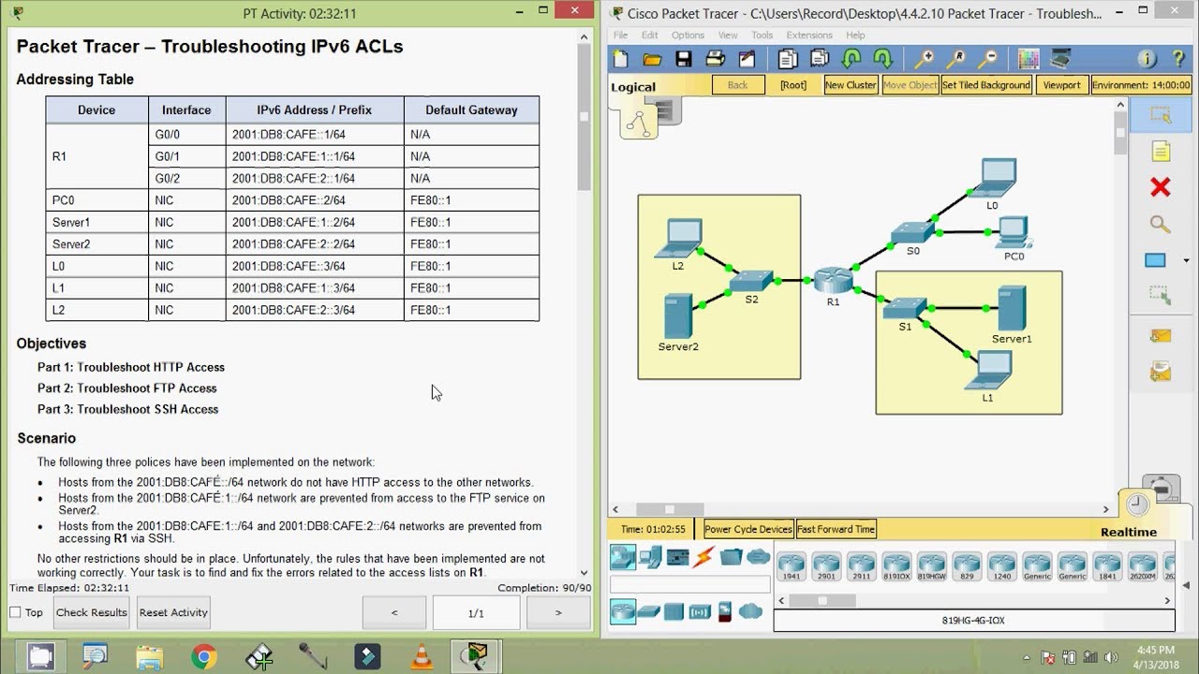The width and height of the screenshot is (1199, 674).
Task: Click the New Cluster button
Action: click(x=851, y=84)
